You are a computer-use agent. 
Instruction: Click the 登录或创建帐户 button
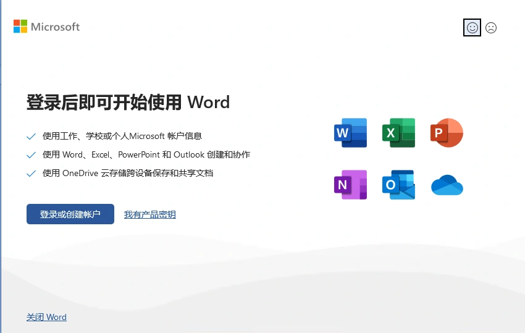[70, 214]
